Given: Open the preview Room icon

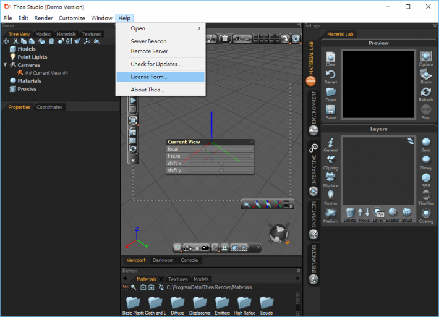Looking at the screenshot, I should tap(425, 75).
